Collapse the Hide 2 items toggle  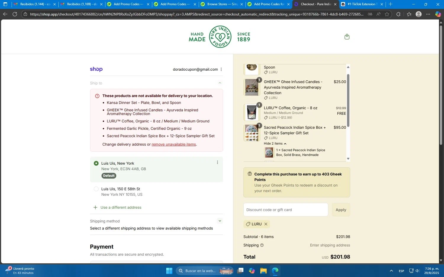click(x=275, y=144)
